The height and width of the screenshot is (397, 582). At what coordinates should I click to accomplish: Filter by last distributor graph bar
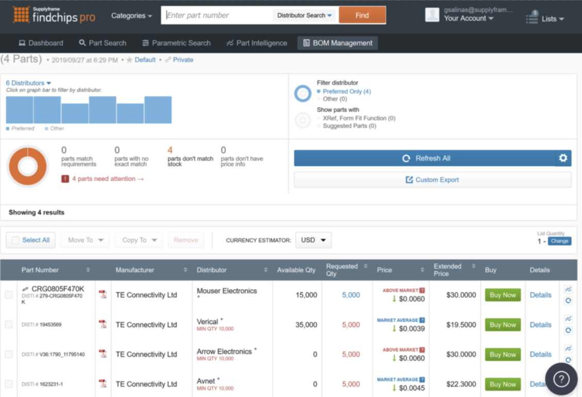(x=158, y=110)
